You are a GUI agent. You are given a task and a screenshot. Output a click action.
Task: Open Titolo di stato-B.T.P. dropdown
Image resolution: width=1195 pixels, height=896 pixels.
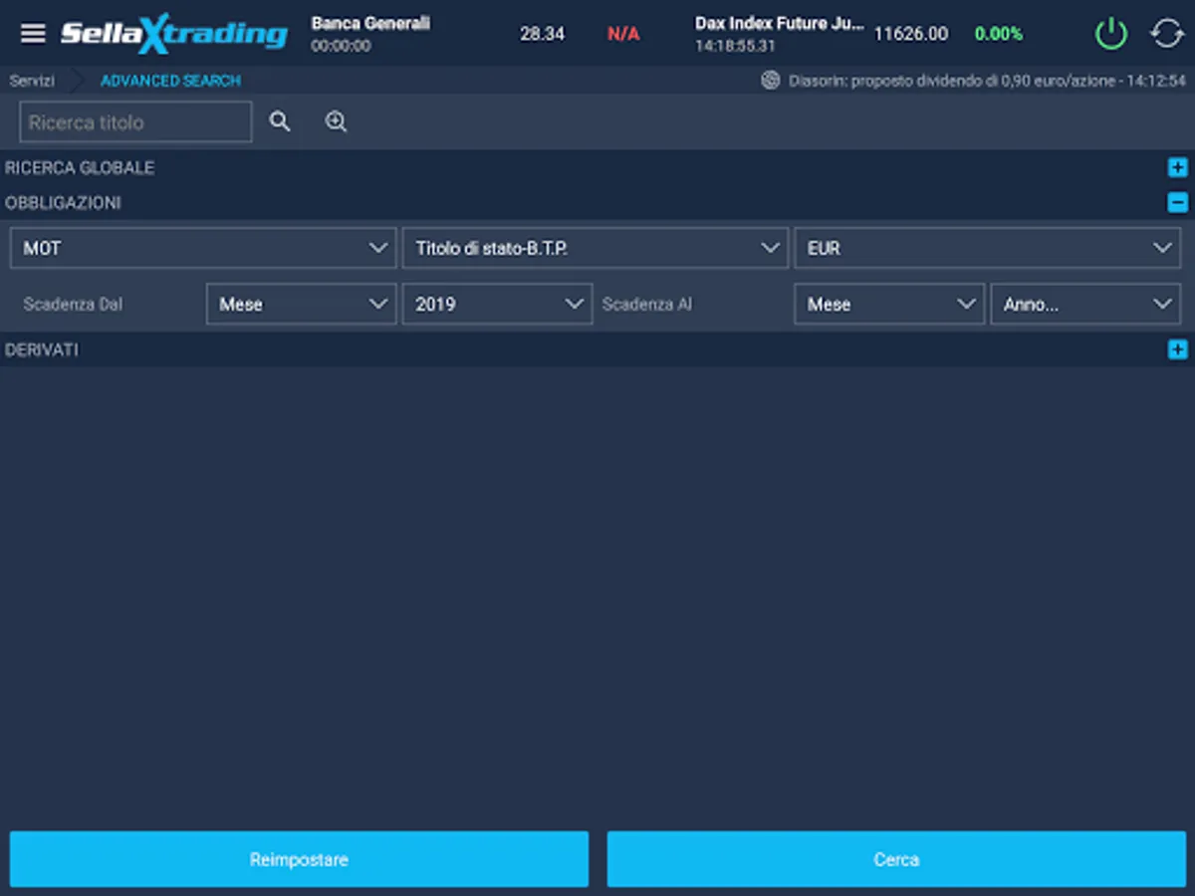coord(596,248)
